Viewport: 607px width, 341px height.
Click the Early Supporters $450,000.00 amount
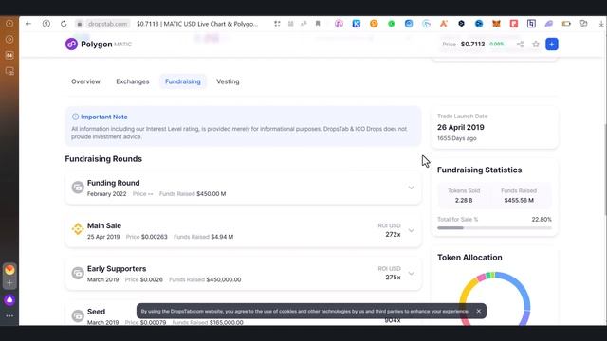click(x=224, y=279)
